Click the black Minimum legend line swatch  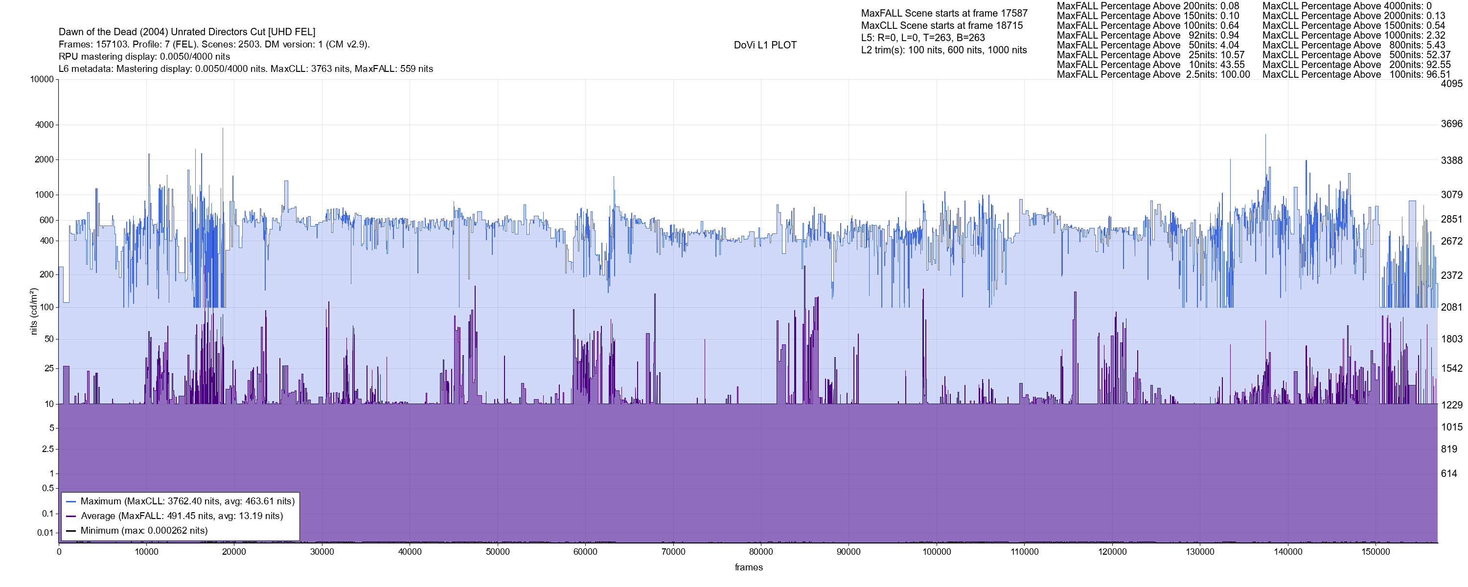(x=71, y=531)
